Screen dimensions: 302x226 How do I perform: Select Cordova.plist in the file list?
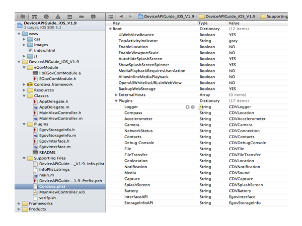coord(52,185)
